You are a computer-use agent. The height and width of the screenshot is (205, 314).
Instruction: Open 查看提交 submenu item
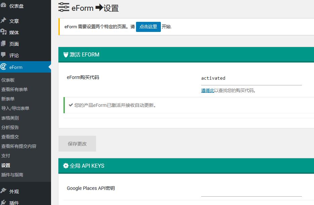click(10, 137)
